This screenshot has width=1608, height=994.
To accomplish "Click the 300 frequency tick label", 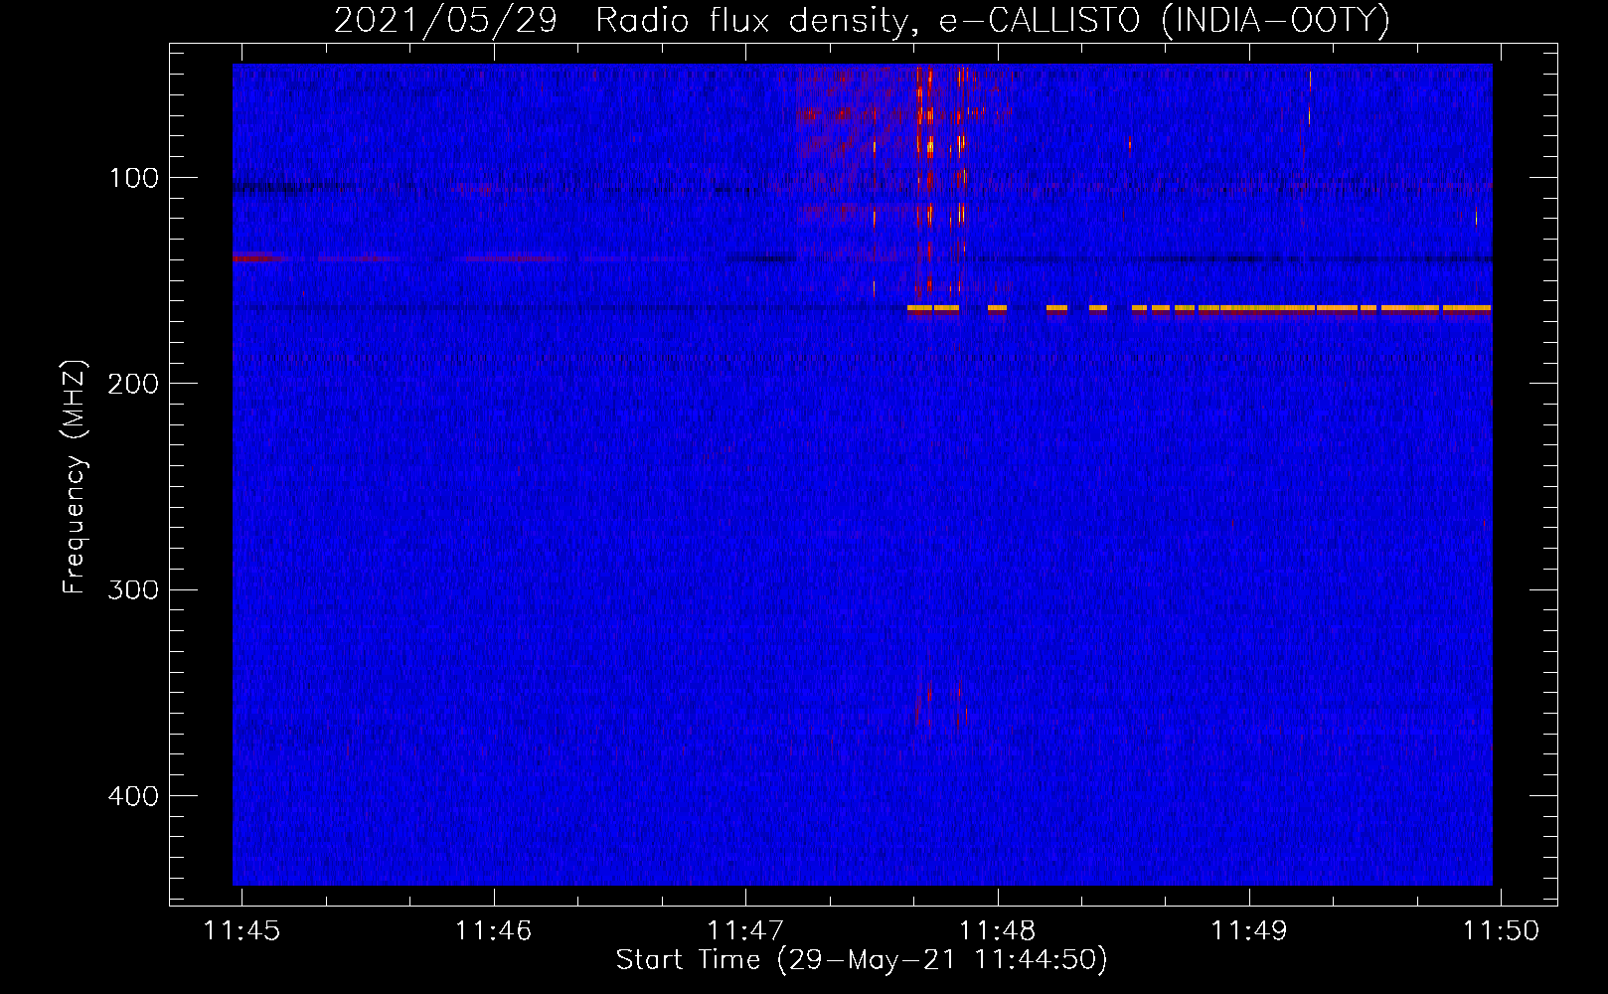I will coord(133,589).
